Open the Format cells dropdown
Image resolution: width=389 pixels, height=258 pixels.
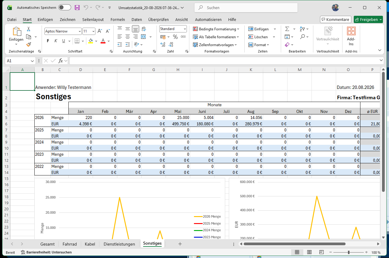pos(259,45)
